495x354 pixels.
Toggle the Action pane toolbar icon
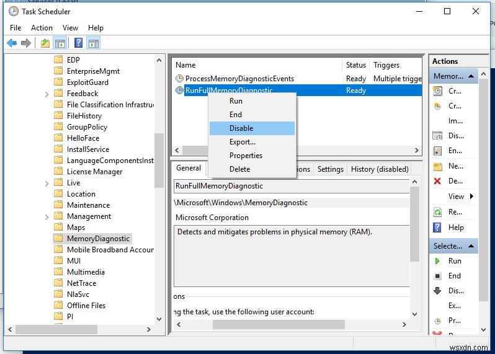94,43
